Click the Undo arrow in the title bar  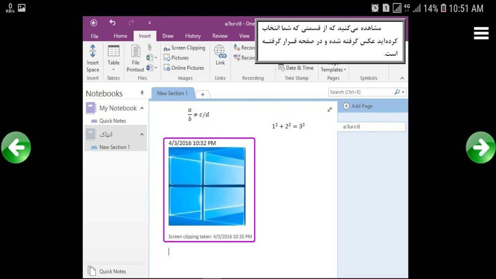[112, 23]
